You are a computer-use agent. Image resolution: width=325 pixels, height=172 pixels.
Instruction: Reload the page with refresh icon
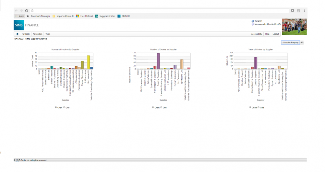[x=27, y=11]
